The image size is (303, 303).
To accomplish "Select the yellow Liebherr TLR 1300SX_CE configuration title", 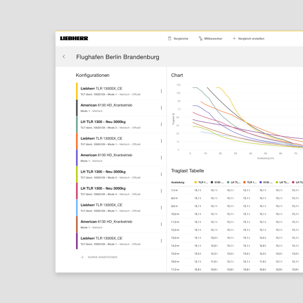I will [102, 88].
